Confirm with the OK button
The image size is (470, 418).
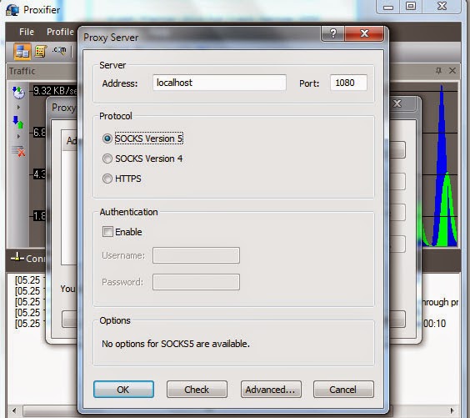[123, 389]
